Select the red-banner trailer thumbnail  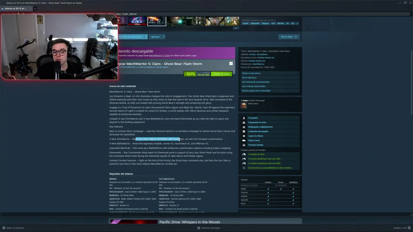coord(137,21)
